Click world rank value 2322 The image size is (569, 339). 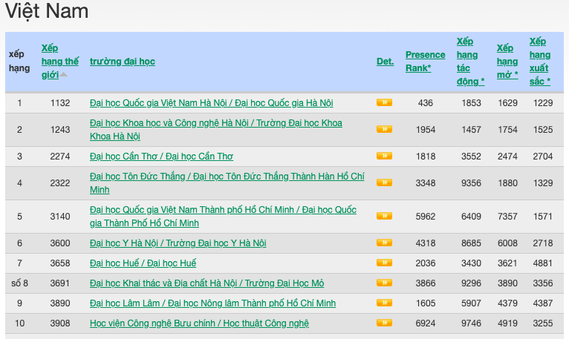pos(60,182)
